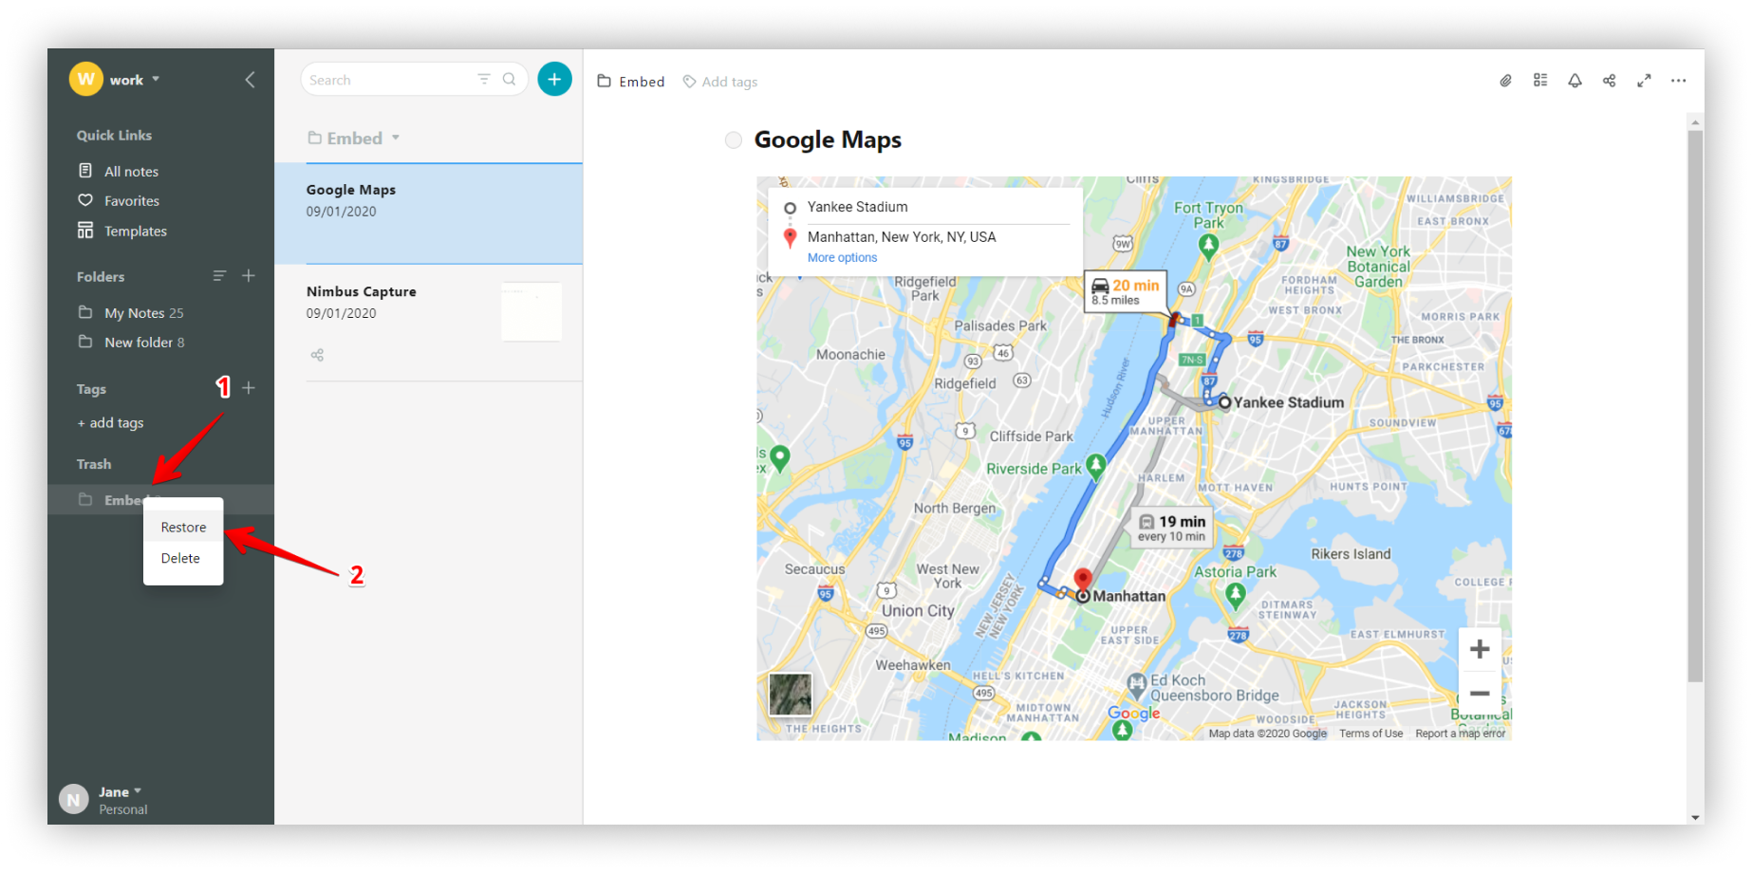Viewport: 1752px width, 873px height.
Task: Click the magnifier search icon
Action: 510,80
